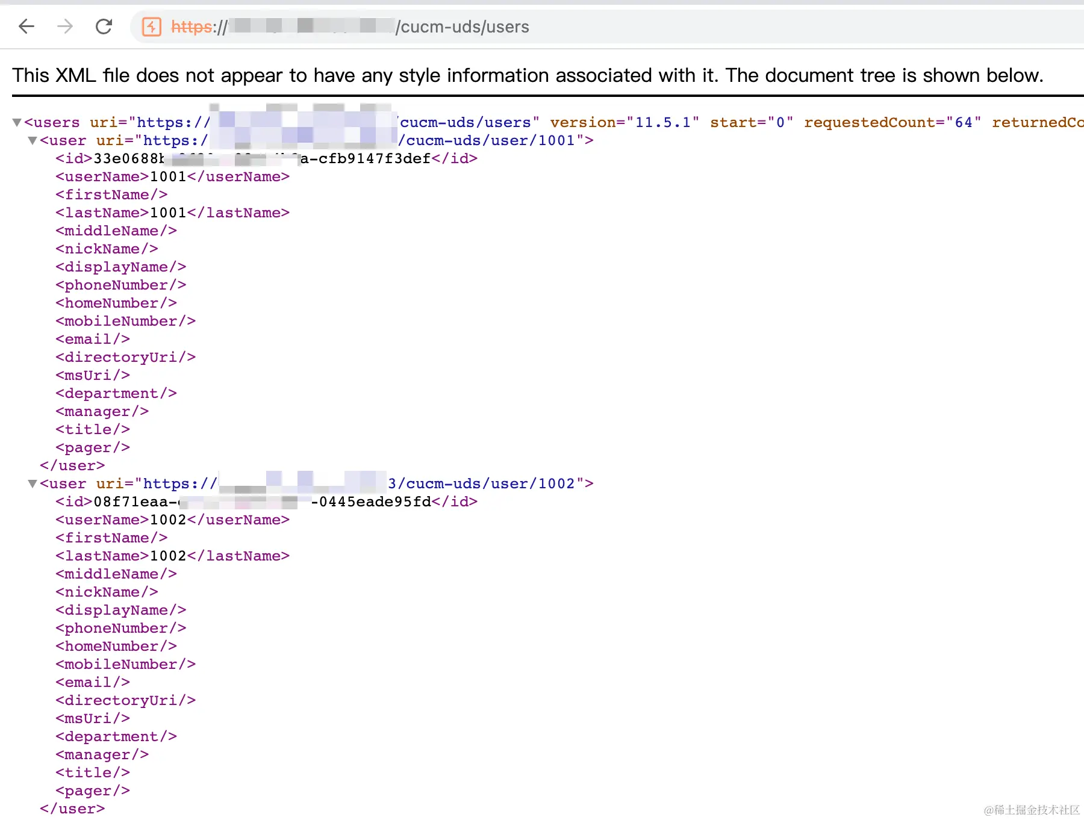Click the email tag under user 1001

(93, 340)
